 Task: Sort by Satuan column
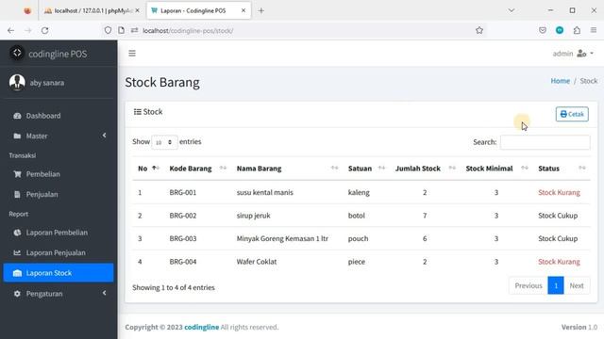[366, 169]
